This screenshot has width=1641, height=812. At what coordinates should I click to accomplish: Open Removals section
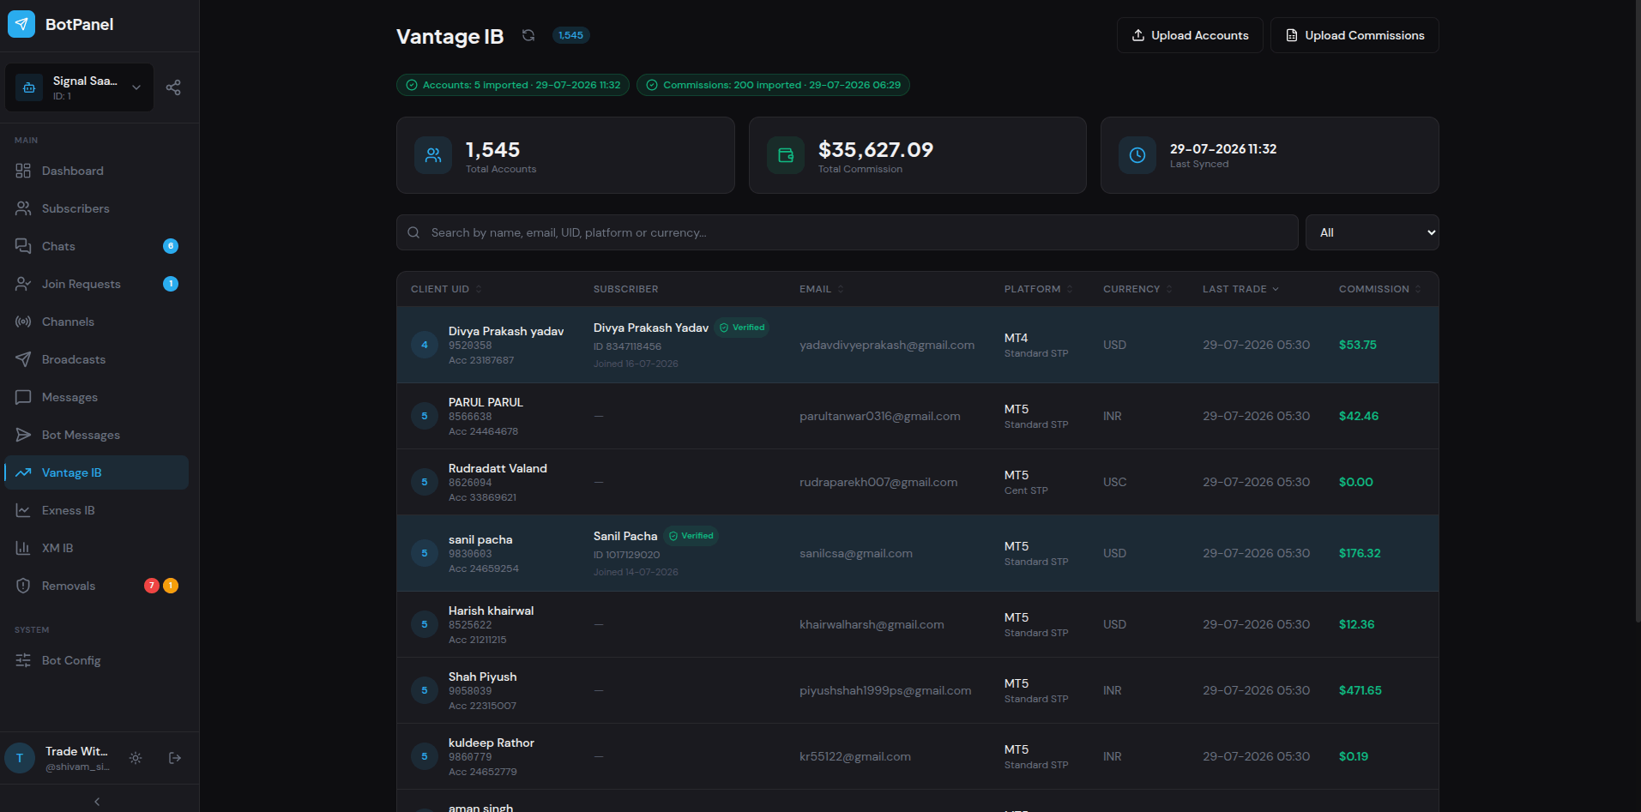[x=96, y=586]
